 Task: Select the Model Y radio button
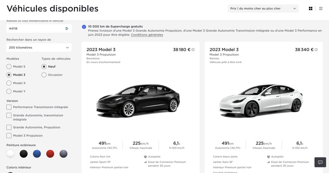coord(8,91)
